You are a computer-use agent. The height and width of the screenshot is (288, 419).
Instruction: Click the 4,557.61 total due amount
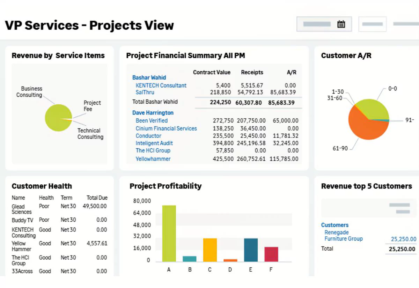(x=97, y=244)
